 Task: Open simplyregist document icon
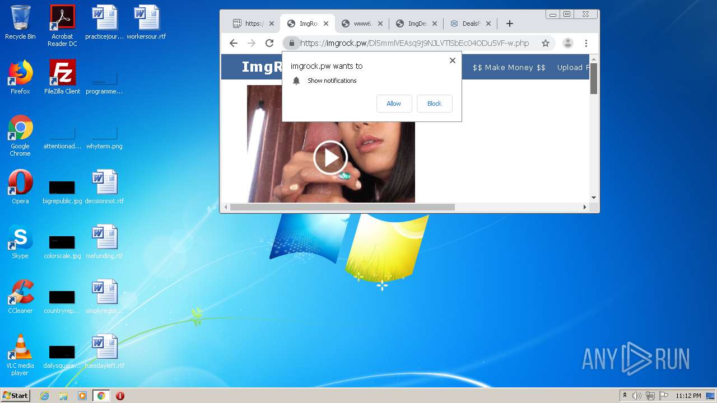click(104, 297)
